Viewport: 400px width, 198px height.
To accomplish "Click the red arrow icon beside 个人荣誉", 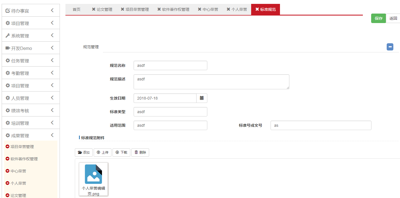I will [x=7, y=183].
